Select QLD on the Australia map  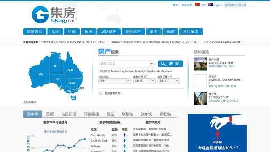point(70,70)
